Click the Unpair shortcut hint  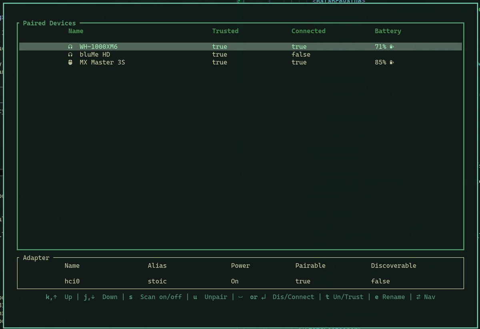tap(210, 297)
